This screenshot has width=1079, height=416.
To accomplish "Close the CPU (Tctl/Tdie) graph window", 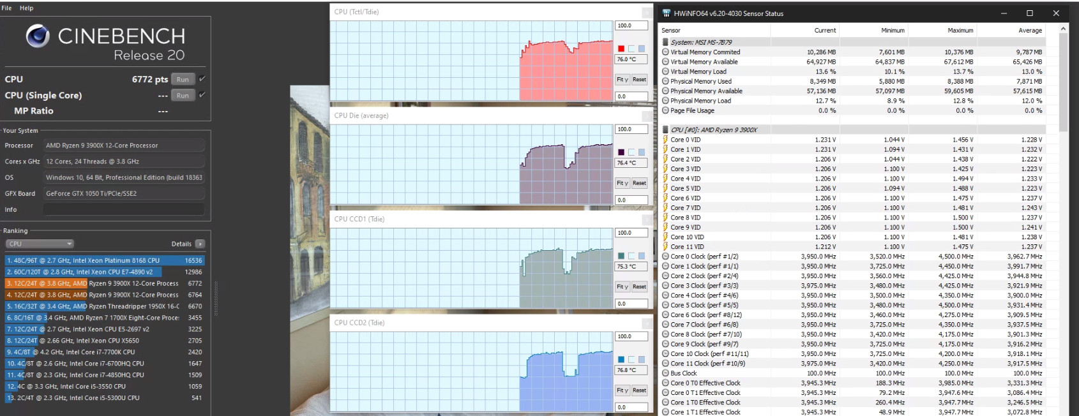I will (x=647, y=11).
